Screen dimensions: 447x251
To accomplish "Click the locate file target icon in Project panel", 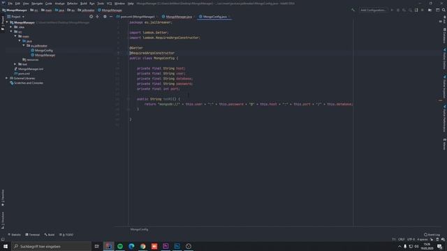I will (x=91, y=17).
